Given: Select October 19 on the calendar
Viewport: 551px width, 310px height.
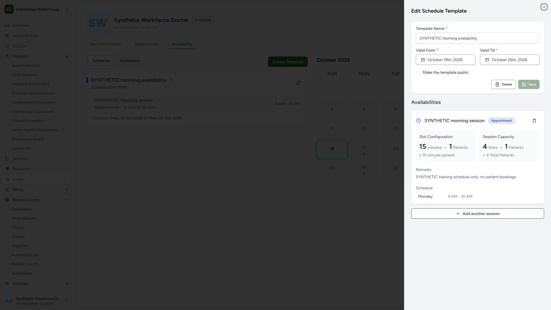Looking at the screenshot, I should coord(364,150).
